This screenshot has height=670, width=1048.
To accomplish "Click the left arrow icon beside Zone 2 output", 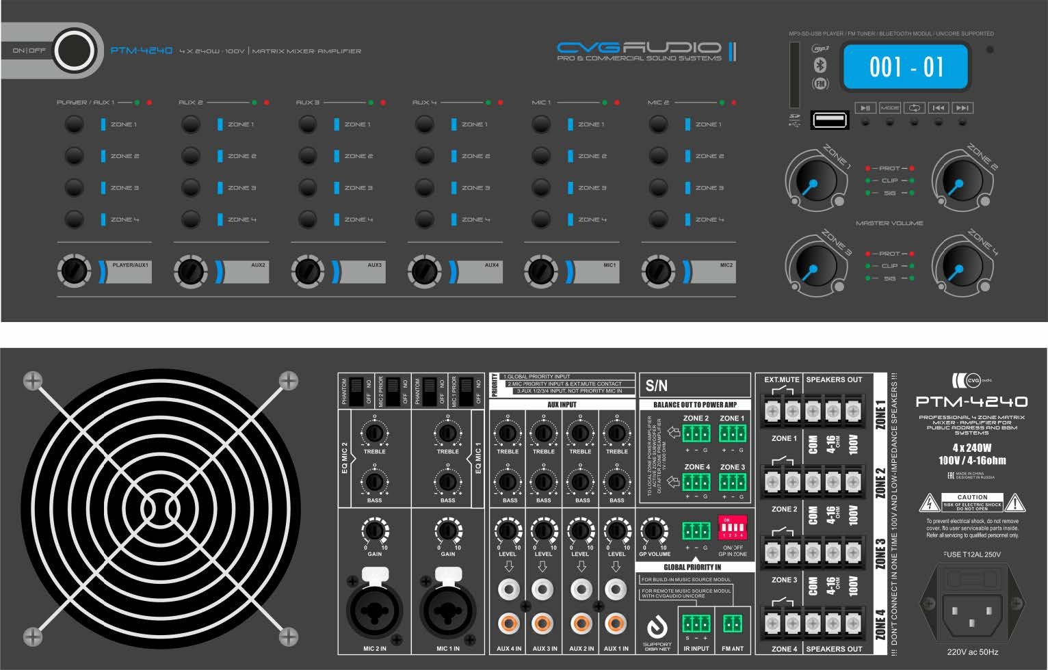I will pyautogui.click(x=673, y=433).
